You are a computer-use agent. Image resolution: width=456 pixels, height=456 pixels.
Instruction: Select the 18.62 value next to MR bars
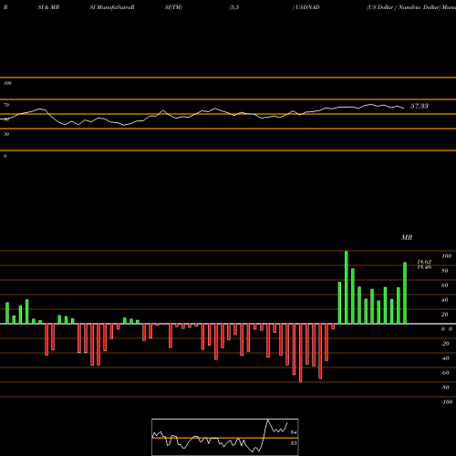(x=424, y=262)
